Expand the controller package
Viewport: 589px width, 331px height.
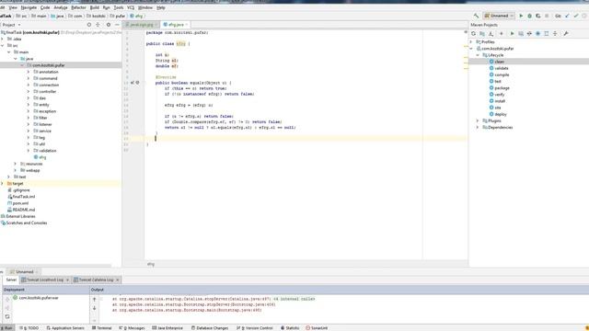click(29, 92)
